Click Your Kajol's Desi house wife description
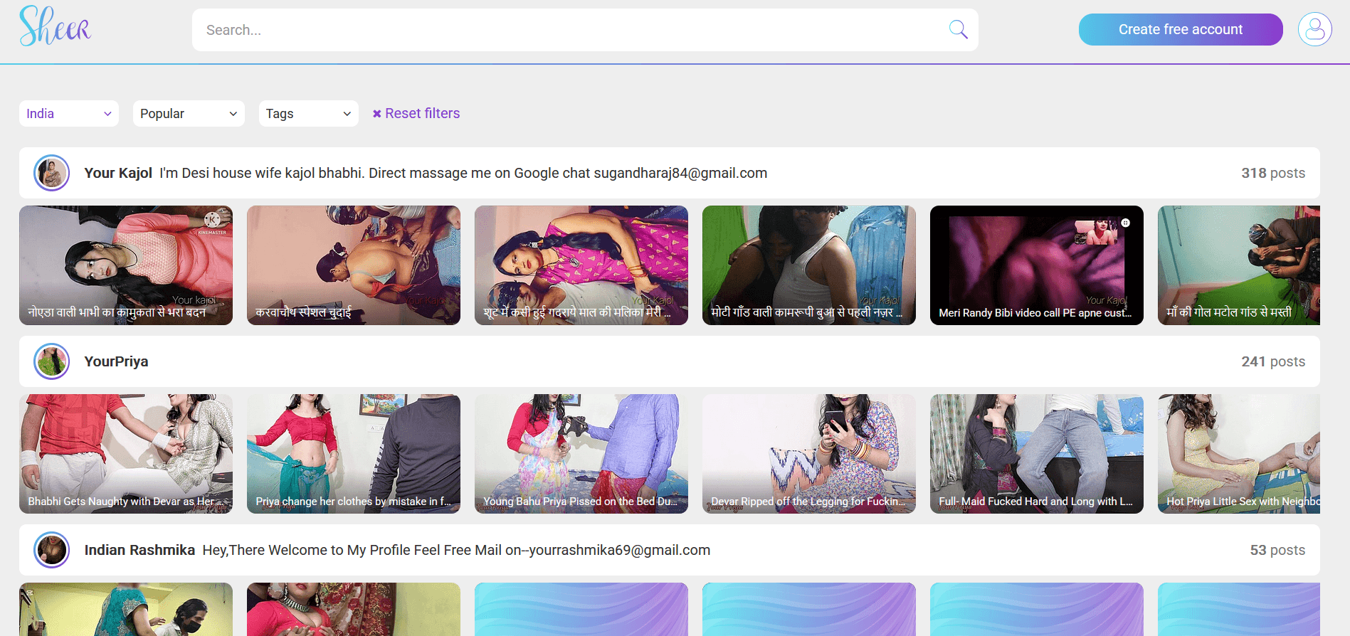 [x=463, y=173]
